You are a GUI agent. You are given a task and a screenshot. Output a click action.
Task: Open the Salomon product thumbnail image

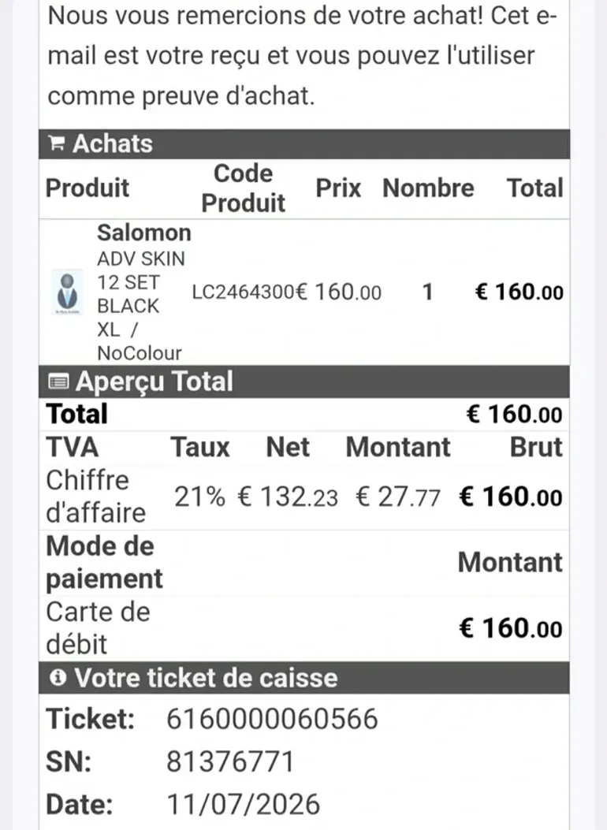pos(67,292)
